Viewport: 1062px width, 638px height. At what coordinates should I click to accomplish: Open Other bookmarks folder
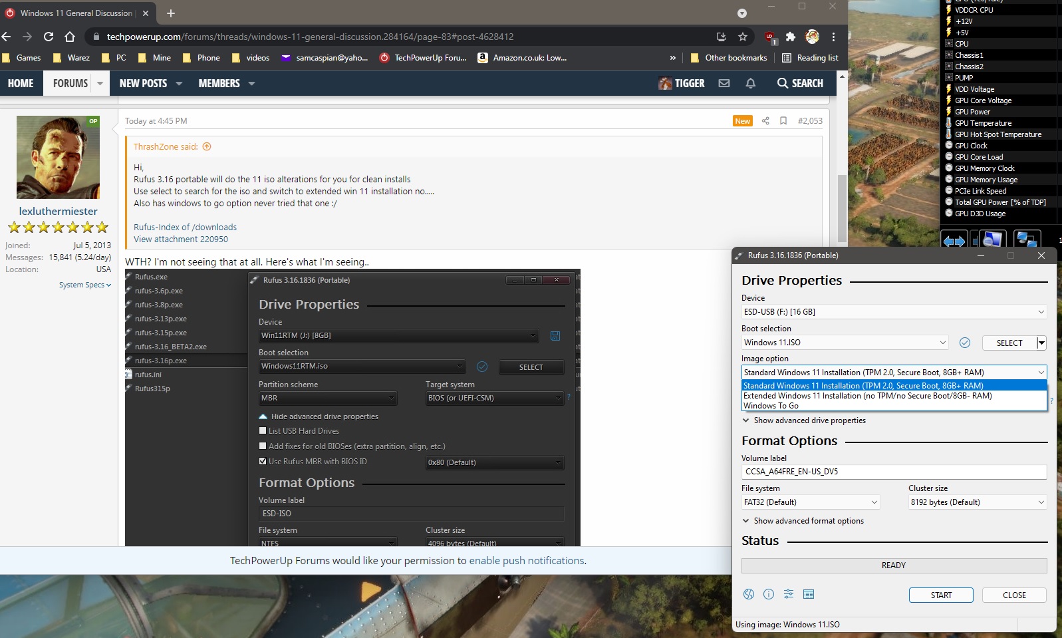[729, 58]
